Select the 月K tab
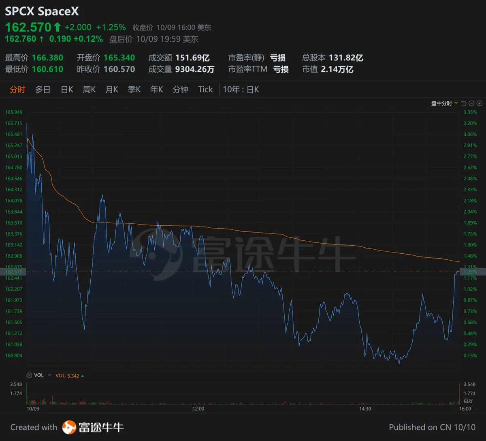The height and width of the screenshot is (441, 486). coord(112,90)
